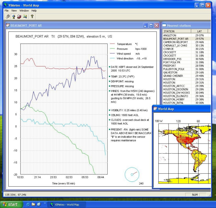Expand quick launch overflow chevron

tap(45, 204)
